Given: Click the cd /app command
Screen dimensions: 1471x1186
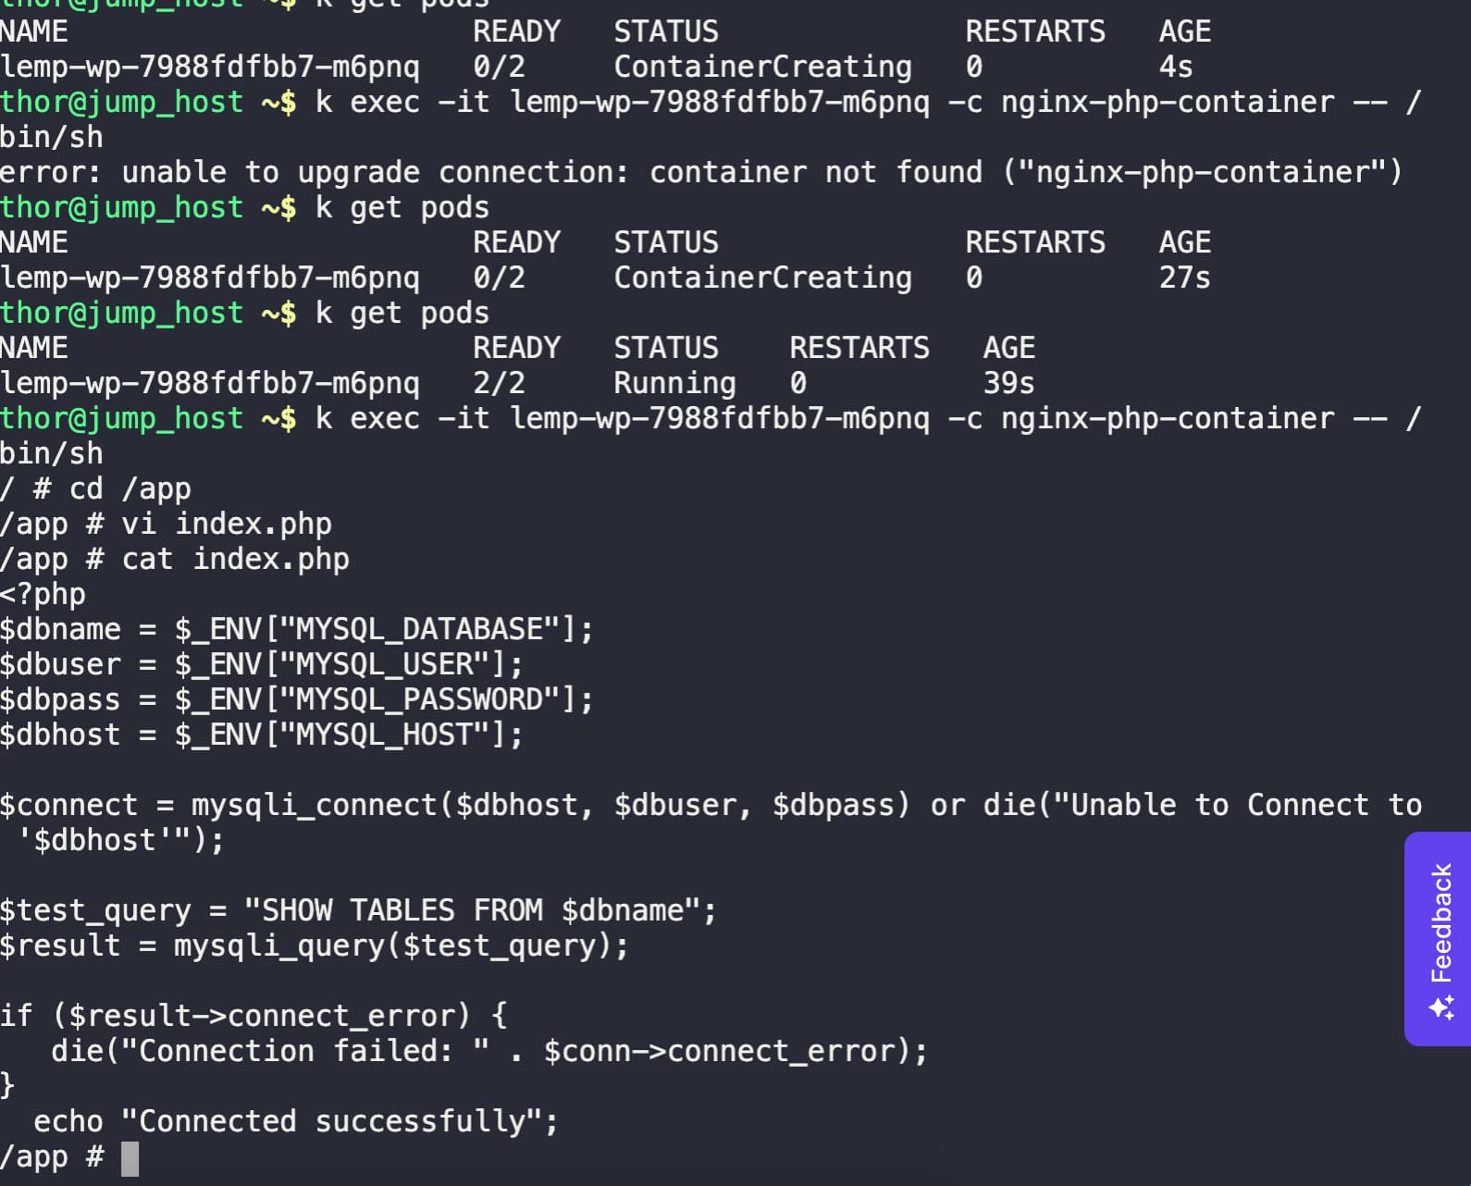Looking at the screenshot, I should [130, 488].
